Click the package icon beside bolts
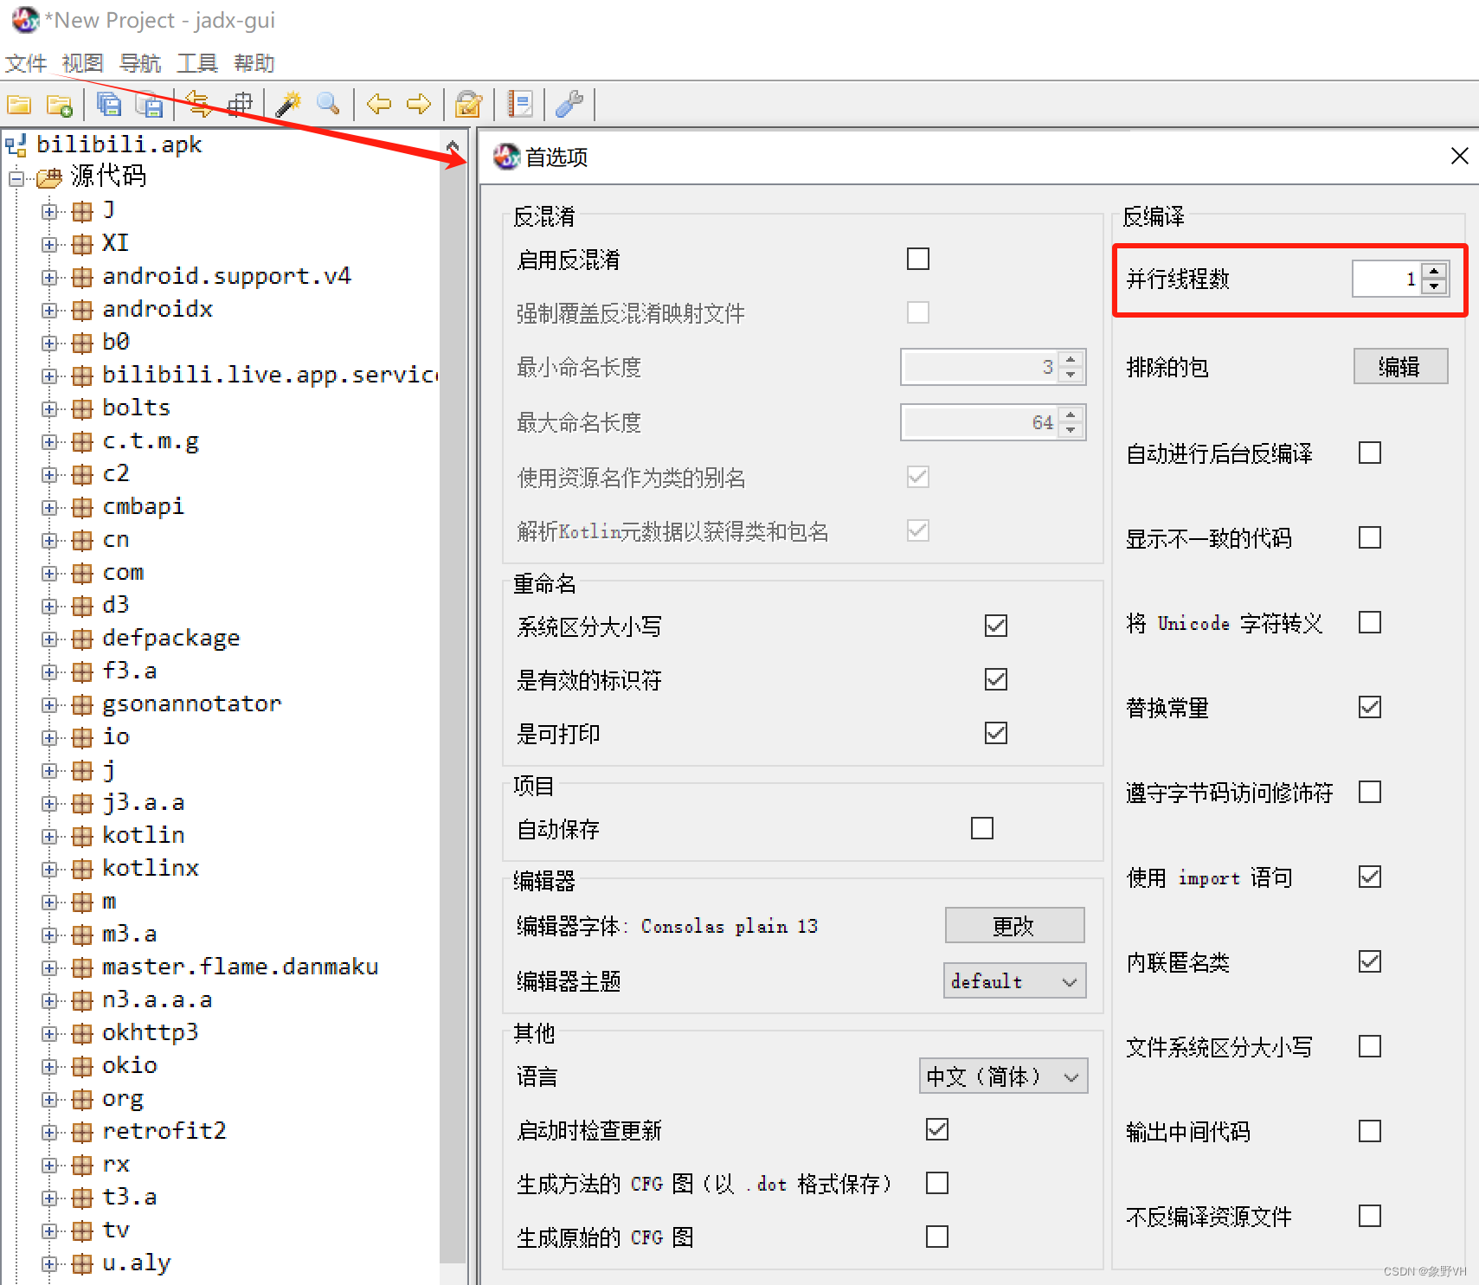1479x1285 pixels. coord(82,408)
